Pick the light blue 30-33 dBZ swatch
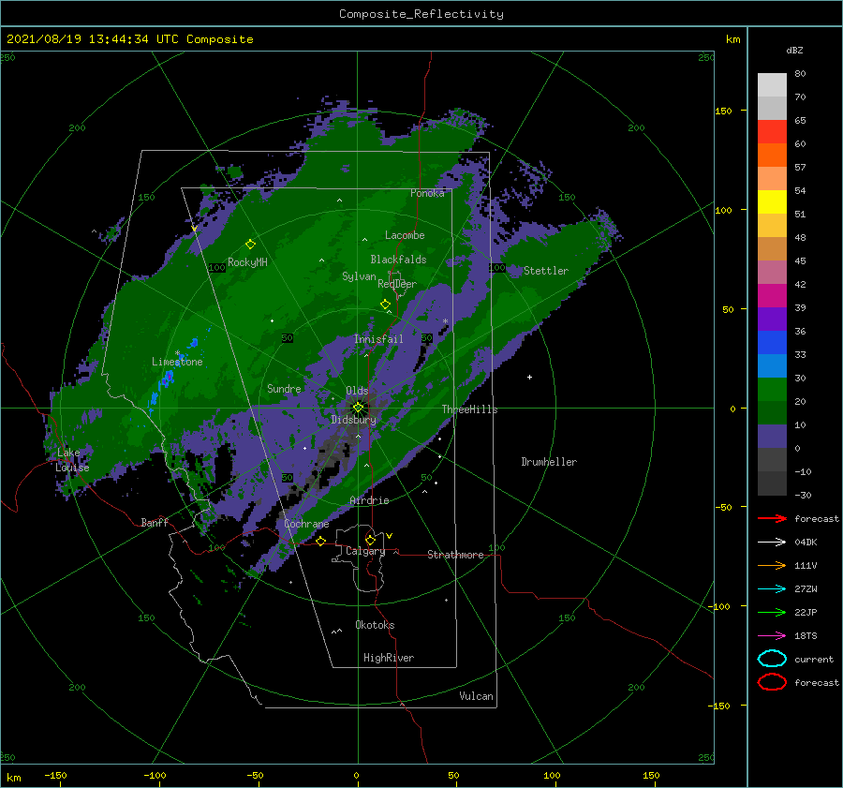The image size is (843, 788). click(x=772, y=366)
